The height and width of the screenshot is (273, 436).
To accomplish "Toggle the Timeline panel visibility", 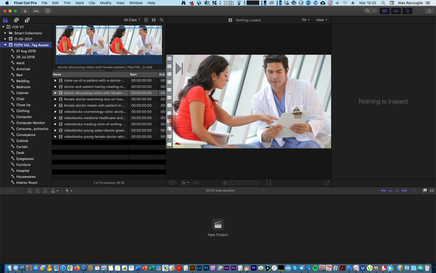I will [396, 11].
